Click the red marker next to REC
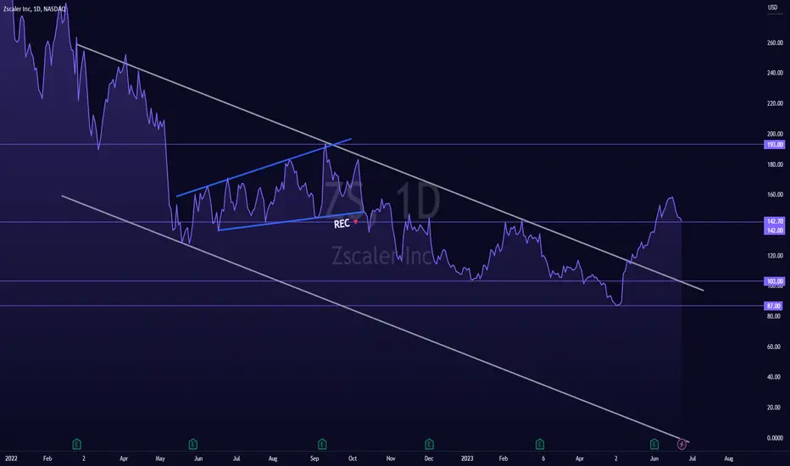Image resolution: width=790 pixels, height=466 pixels. pos(356,221)
